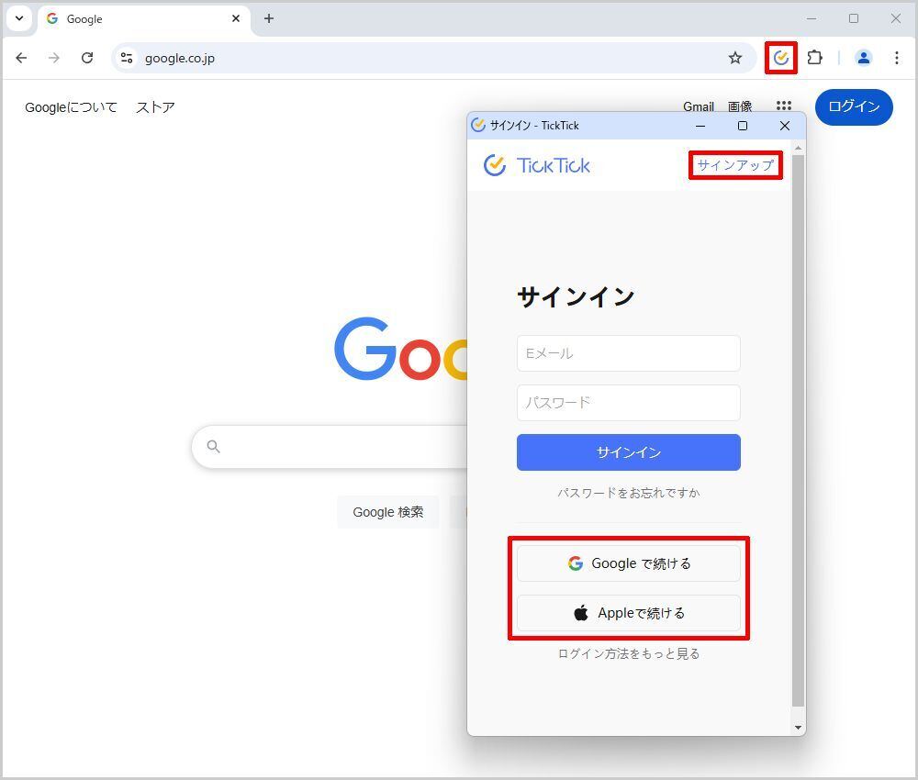The height and width of the screenshot is (780, 918).
Task: Select the Google tab
Action: [144, 18]
